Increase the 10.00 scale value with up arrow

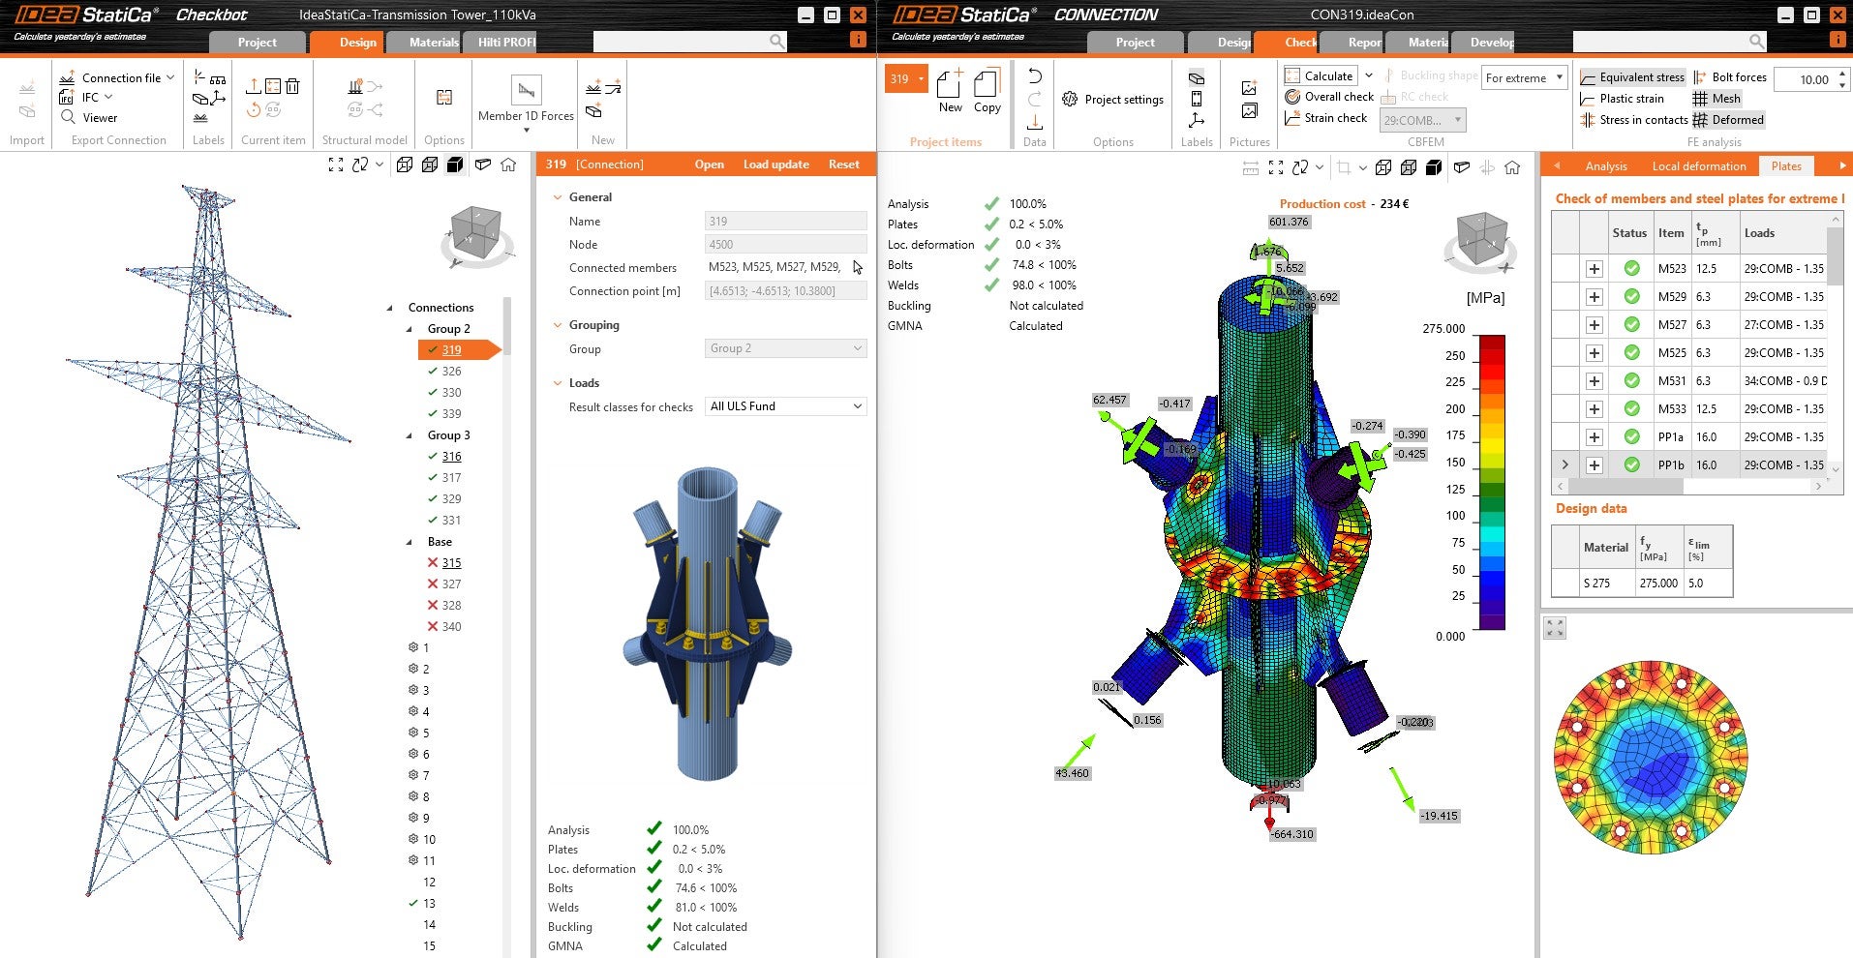coord(1841,74)
